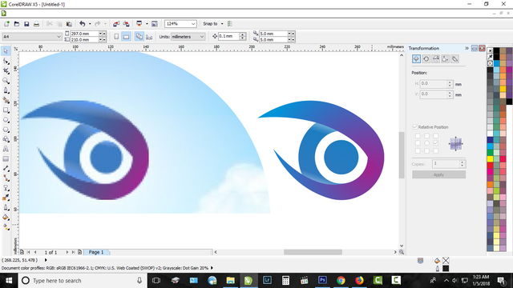This screenshot has width=513, height=288.
Task: Check the bottom-right anchor point checkbox
Action: pos(435,150)
